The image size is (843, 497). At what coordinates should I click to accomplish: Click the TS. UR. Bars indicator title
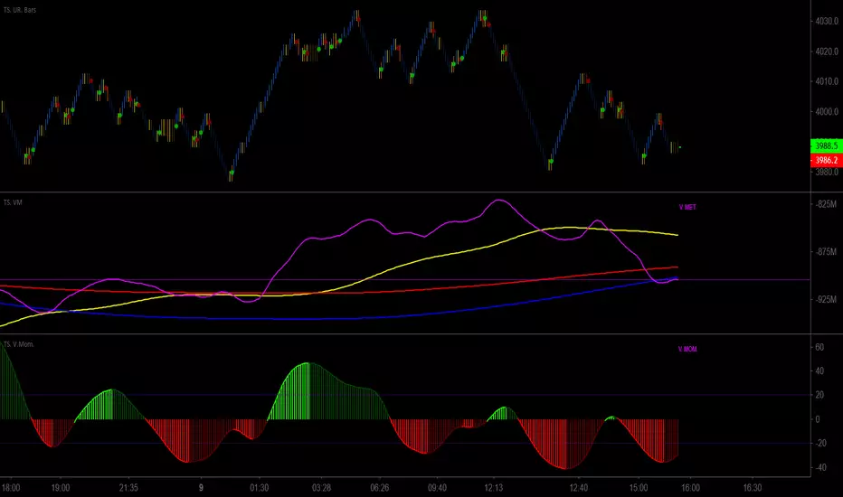click(x=24, y=7)
